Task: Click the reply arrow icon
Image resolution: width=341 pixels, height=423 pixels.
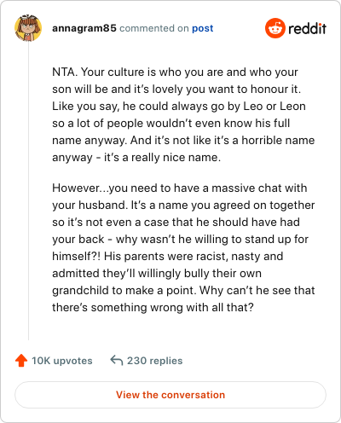Action: [x=117, y=360]
